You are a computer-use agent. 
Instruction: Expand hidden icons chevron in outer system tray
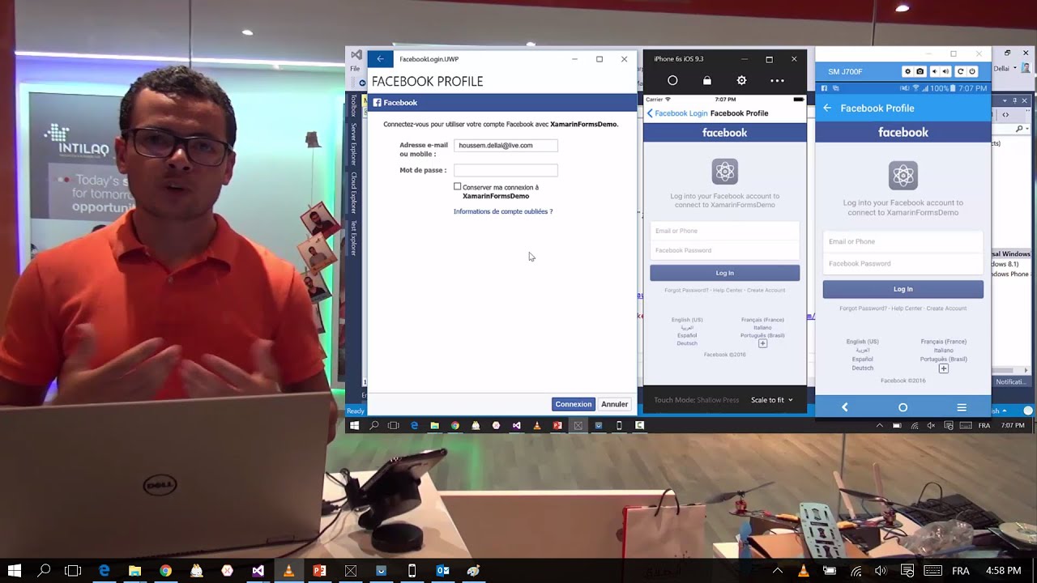778,571
